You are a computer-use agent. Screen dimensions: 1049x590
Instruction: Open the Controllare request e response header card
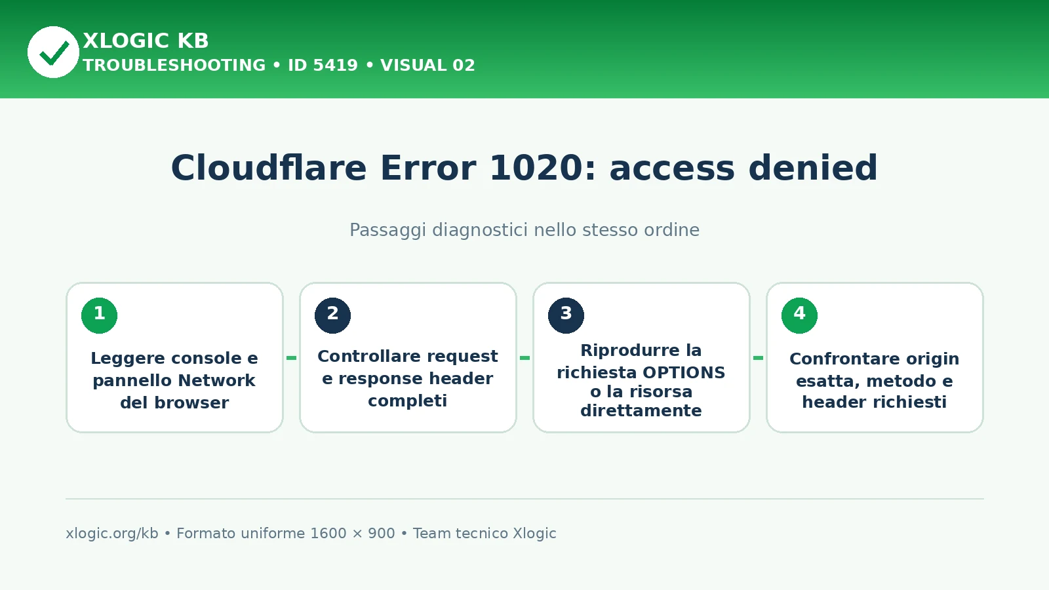pos(408,358)
